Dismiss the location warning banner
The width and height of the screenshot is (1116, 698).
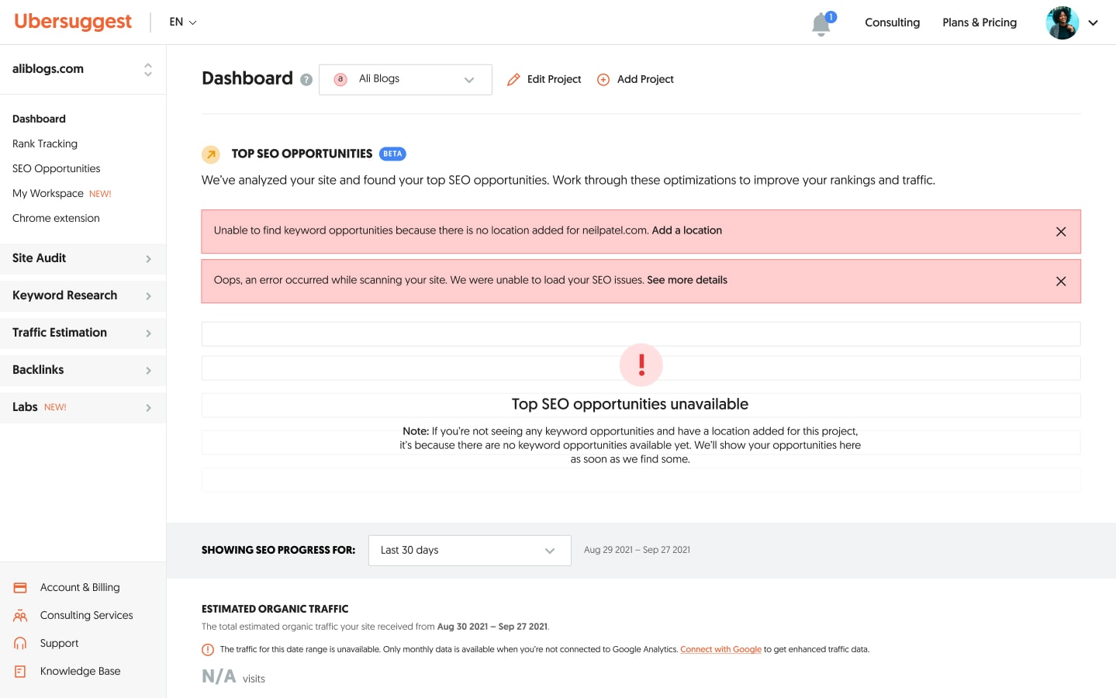point(1061,232)
